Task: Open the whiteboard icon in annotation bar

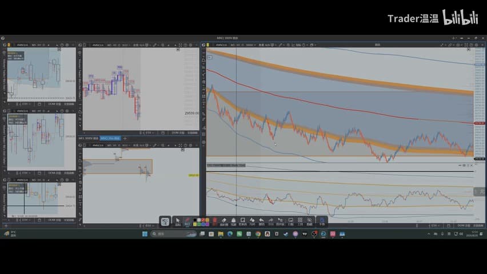Action: pos(291,221)
